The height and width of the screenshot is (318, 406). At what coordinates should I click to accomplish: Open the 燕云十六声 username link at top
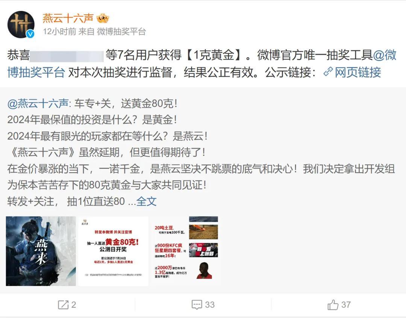pos(68,18)
